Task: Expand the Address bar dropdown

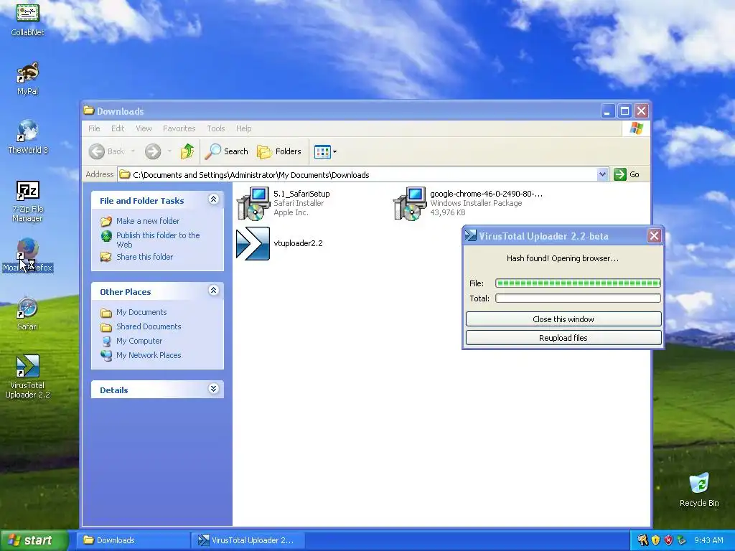Action: click(602, 174)
